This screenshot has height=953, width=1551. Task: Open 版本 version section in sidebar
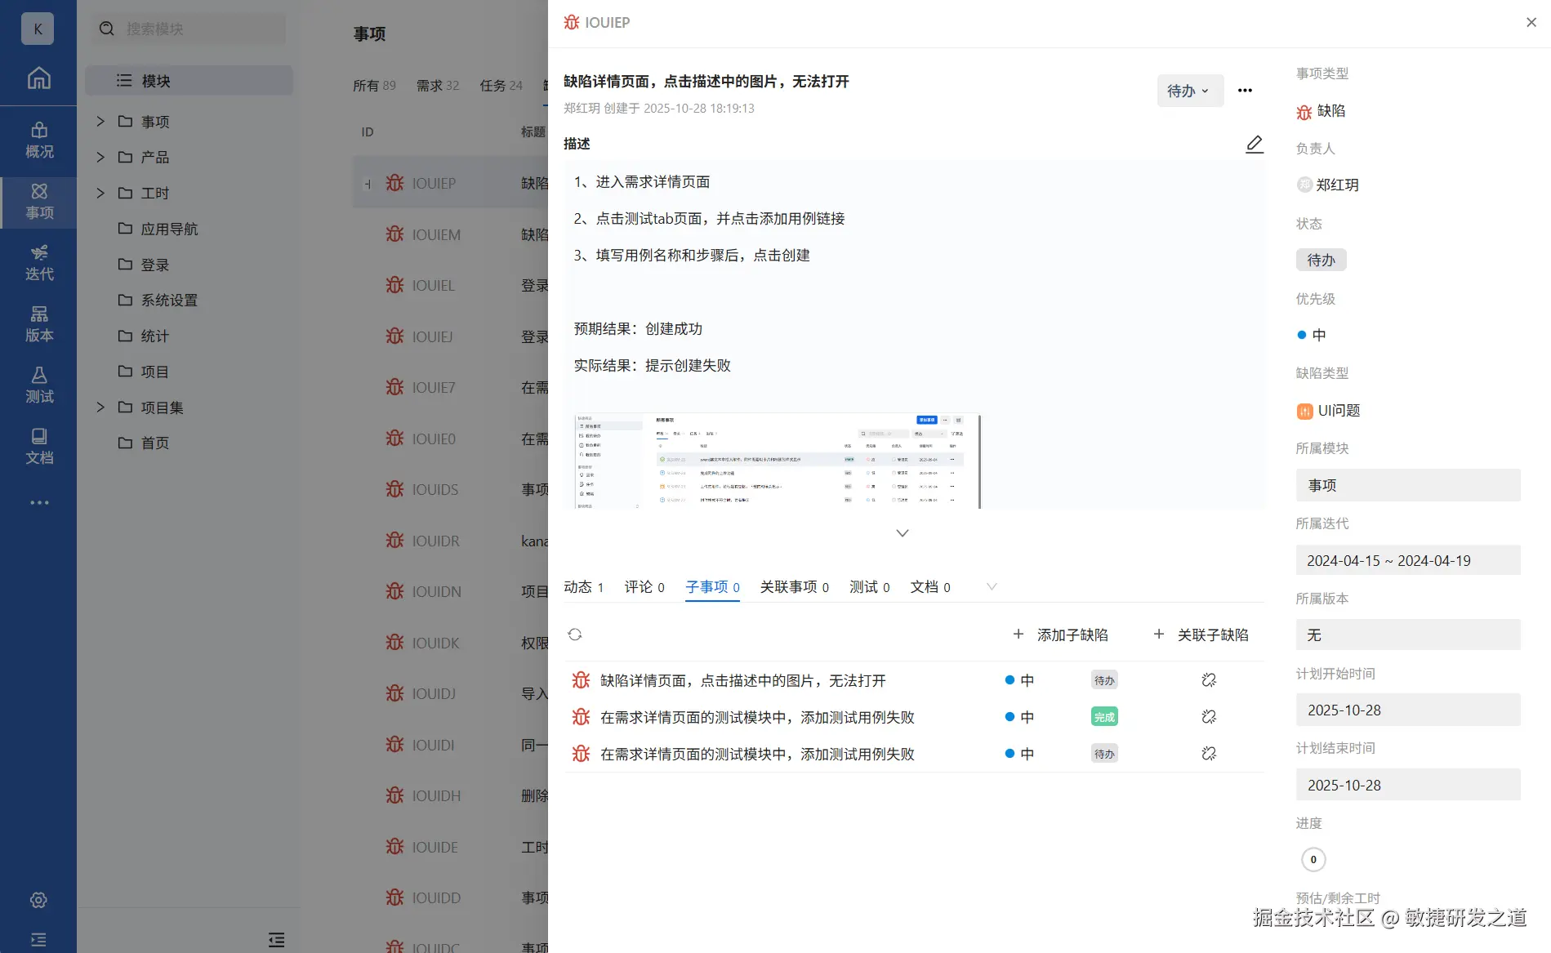[x=38, y=324]
